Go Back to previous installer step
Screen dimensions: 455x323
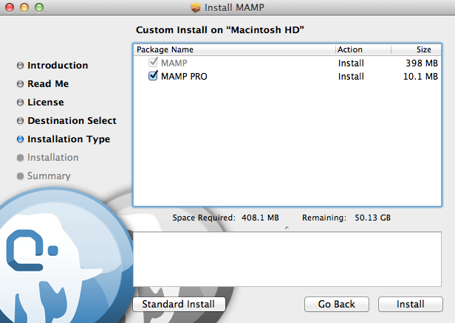(x=337, y=304)
